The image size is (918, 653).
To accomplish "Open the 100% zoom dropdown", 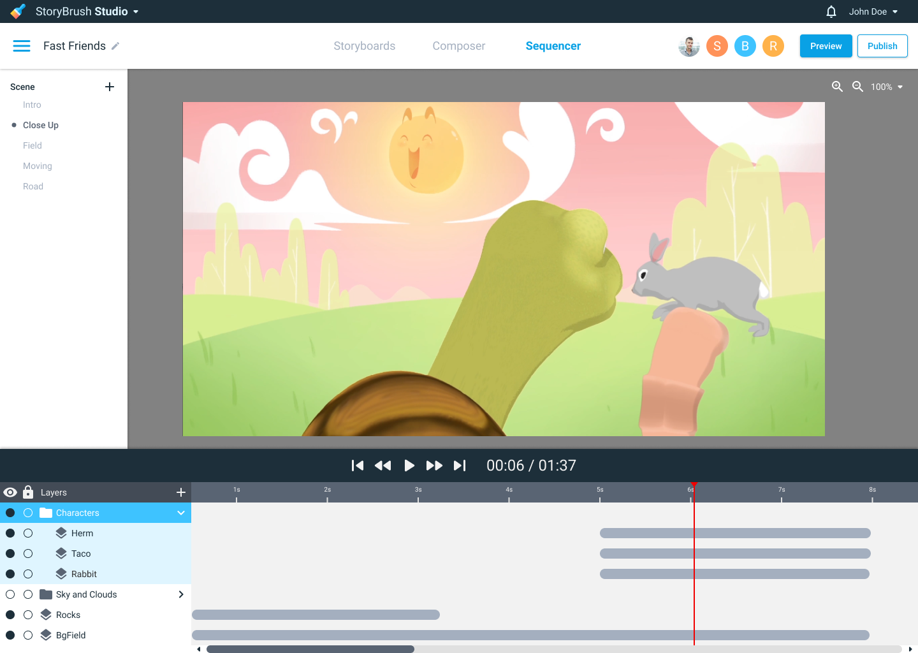I will 887,87.
